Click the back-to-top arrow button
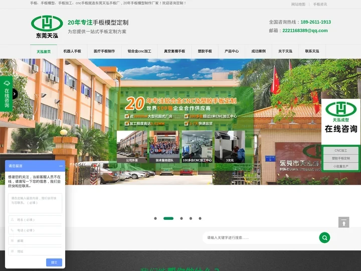Image resolution: width=361 pixels, height=271 pixels. pos(344,222)
